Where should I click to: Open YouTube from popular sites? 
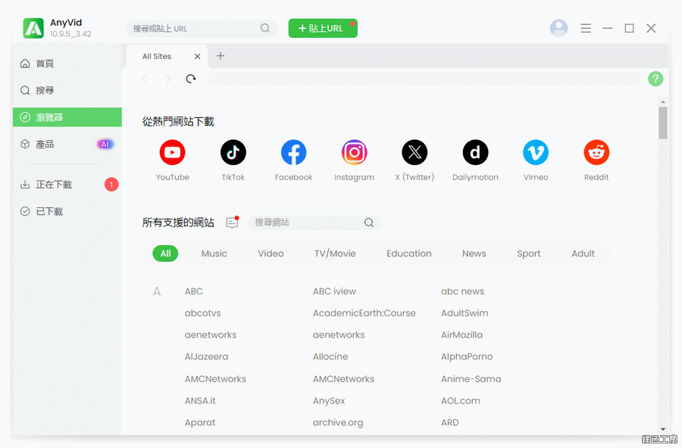point(172,153)
